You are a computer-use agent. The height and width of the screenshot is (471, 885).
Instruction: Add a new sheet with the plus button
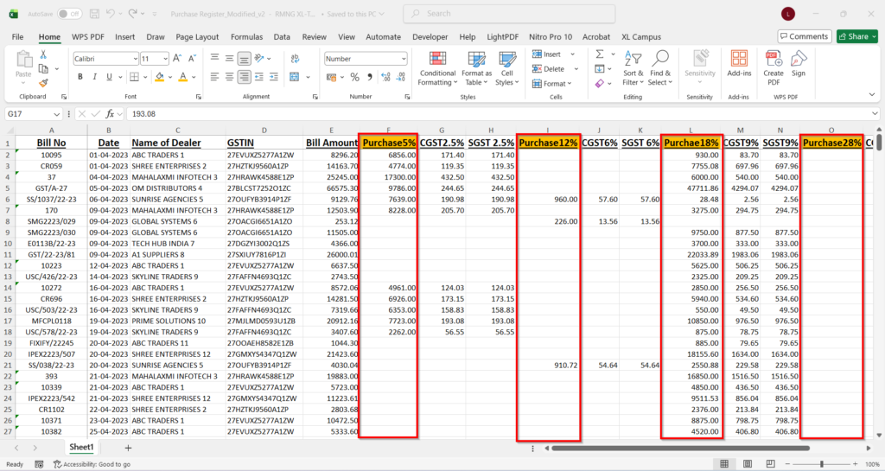pos(128,448)
